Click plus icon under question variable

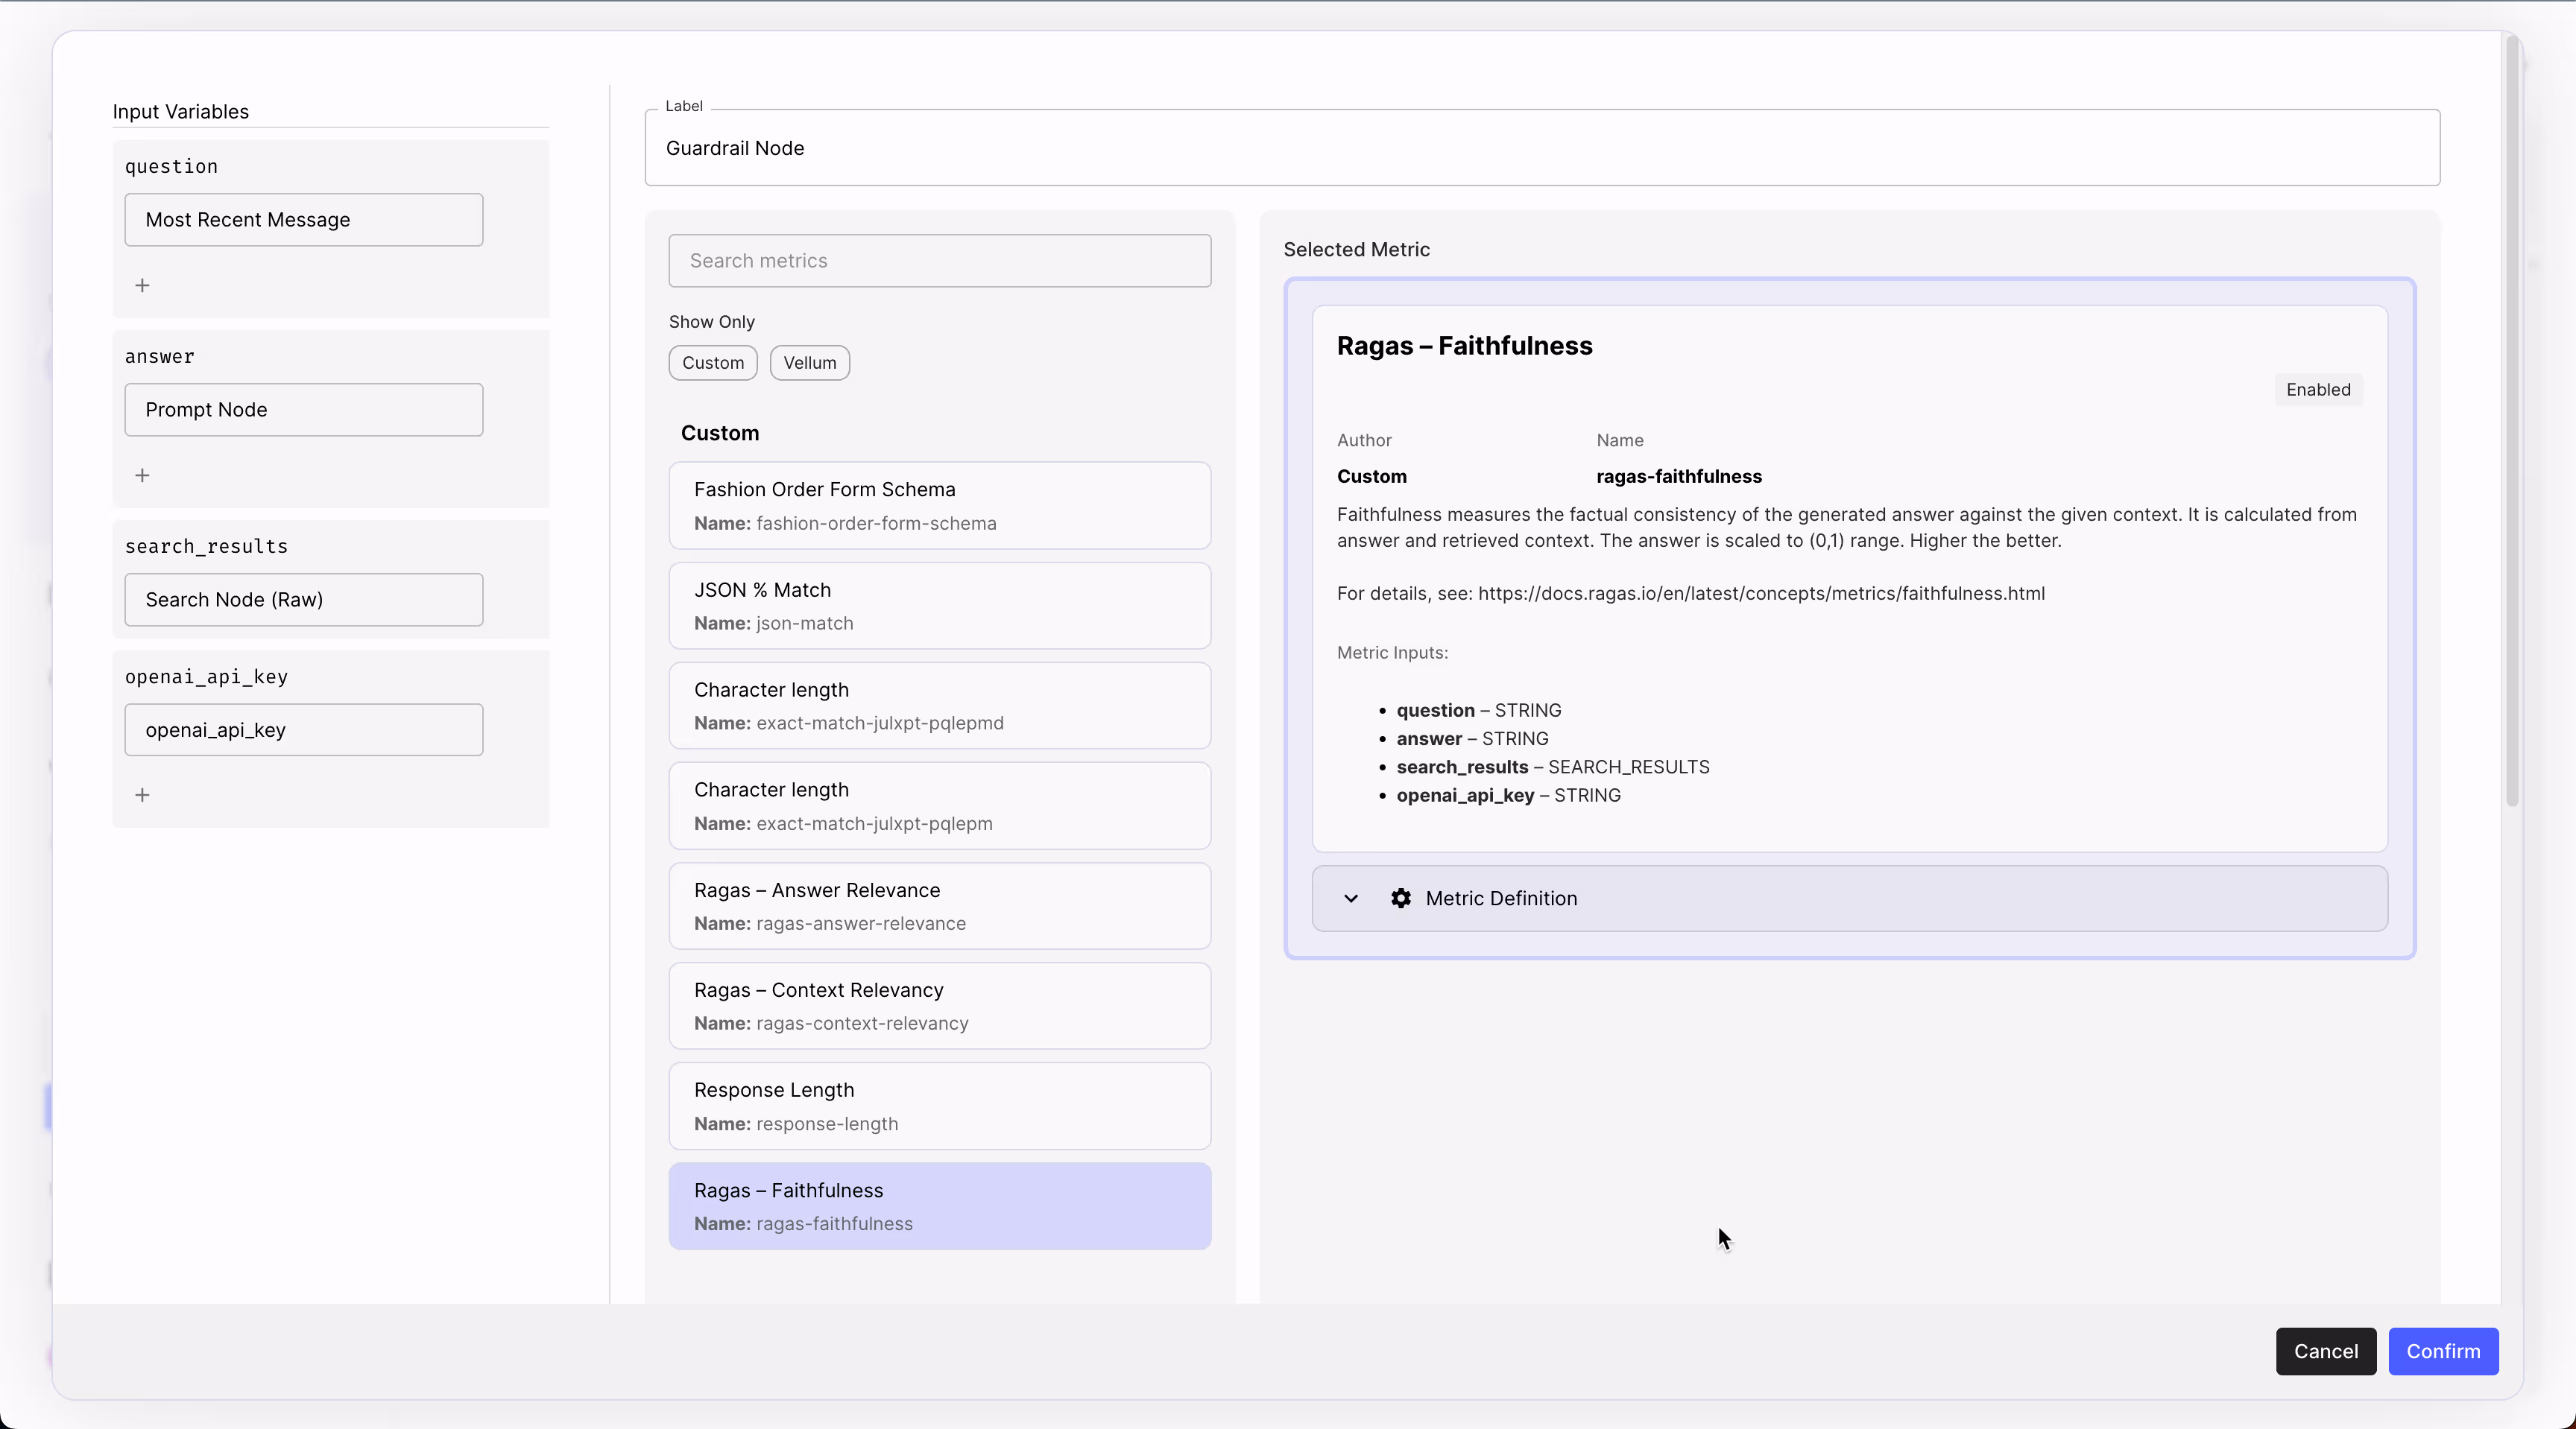(142, 286)
